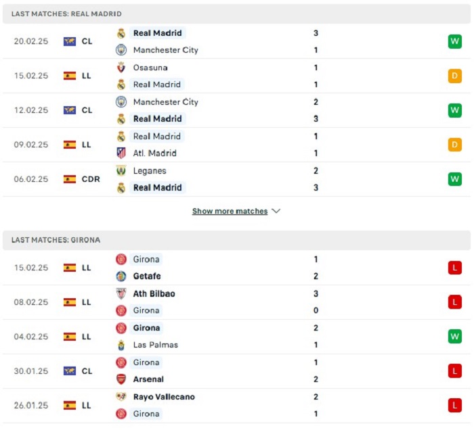Click the Arsenal club crest

tap(121, 379)
